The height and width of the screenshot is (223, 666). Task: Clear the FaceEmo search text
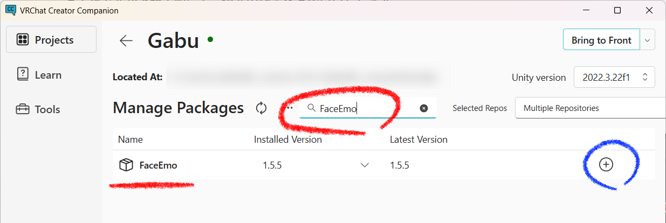424,108
